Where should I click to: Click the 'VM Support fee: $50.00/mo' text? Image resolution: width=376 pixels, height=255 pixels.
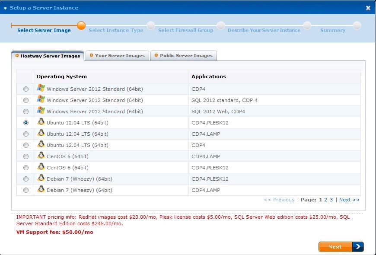click(55, 232)
